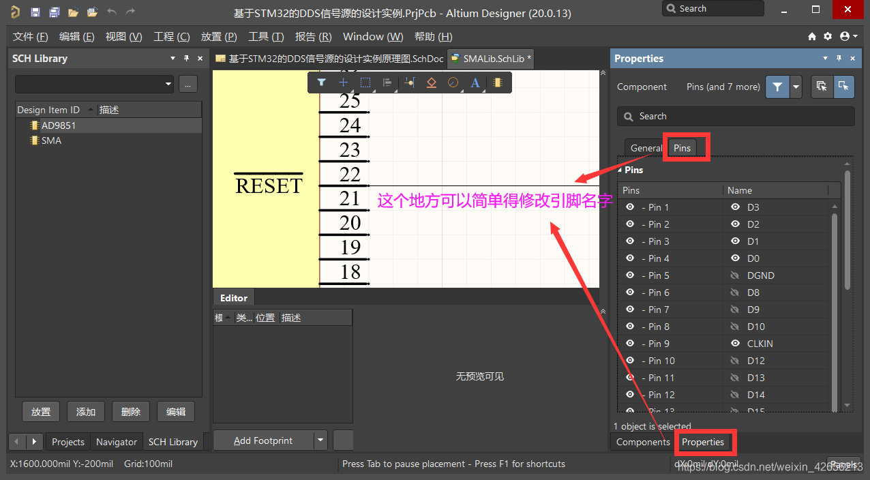Click the Altium Designer logo icon
This screenshot has width=870, height=480.
[15, 12]
